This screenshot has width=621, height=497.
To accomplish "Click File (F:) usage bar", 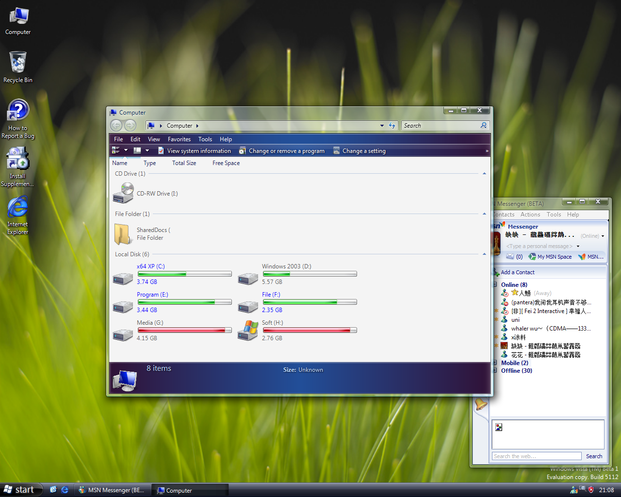I will tap(310, 302).
